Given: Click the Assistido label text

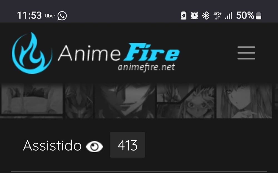Looking at the screenshot, I should 52,146.
